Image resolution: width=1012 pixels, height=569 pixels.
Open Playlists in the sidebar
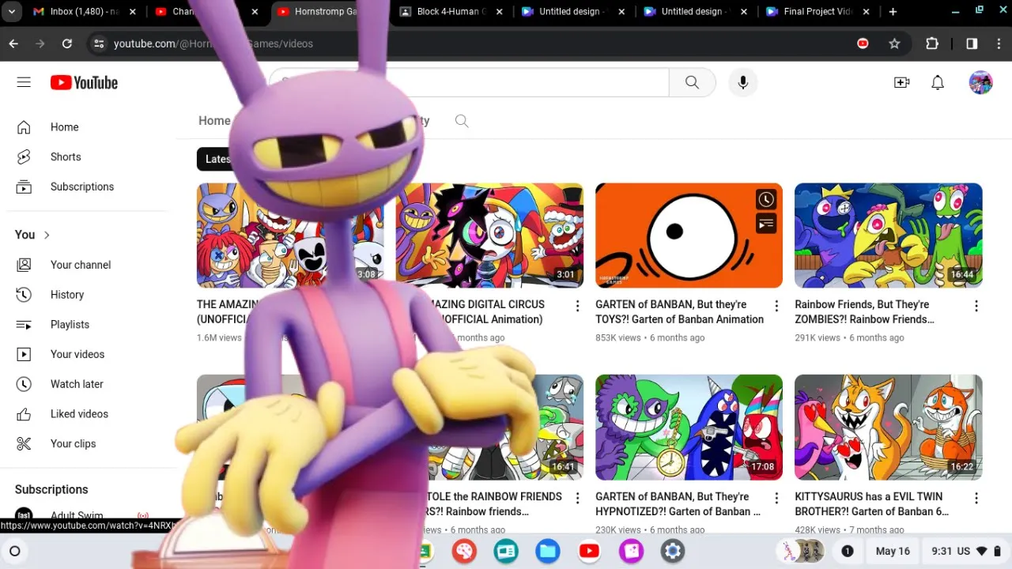click(x=87, y=325)
